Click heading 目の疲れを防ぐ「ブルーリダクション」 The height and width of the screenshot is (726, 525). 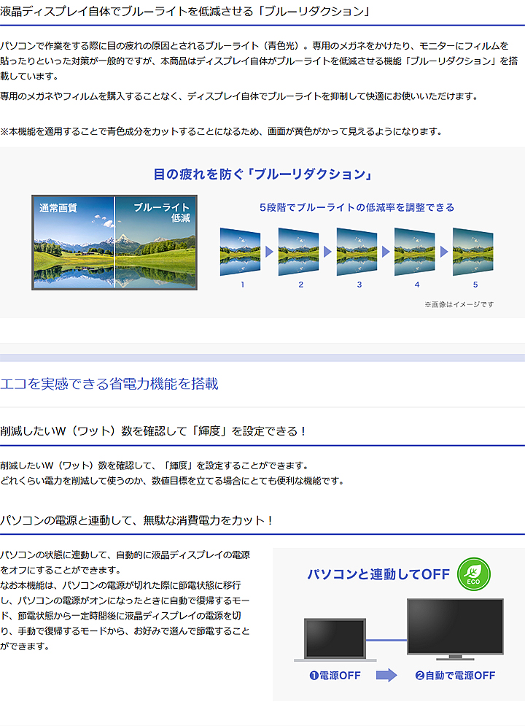pyautogui.click(x=263, y=174)
